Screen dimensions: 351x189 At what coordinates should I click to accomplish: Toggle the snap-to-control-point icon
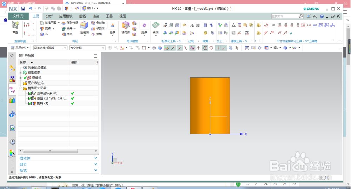click(x=186, y=48)
